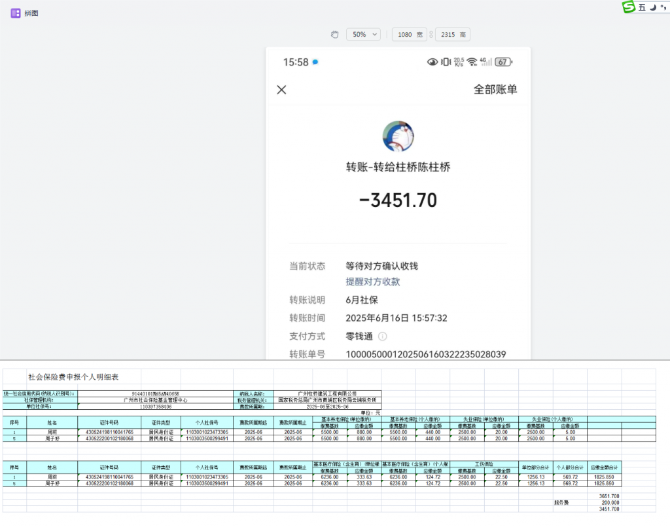Click the Wi-Fi icon in phone status bar
The width and height of the screenshot is (670, 527).
[x=472, y=62]
